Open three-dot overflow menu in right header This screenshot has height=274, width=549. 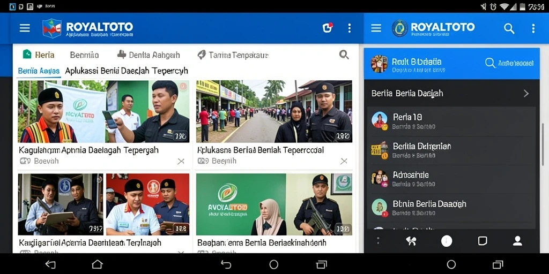tap(533, 28)
